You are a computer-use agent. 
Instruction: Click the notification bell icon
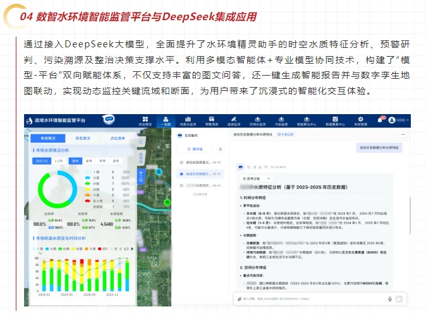click(380, 120)
